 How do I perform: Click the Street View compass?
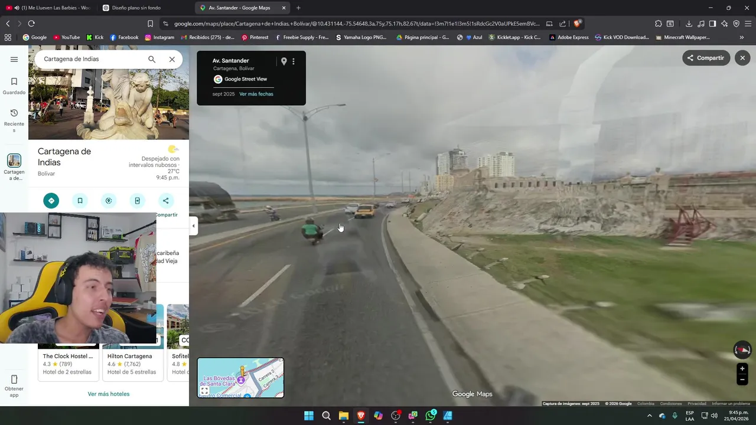(x=742, y=350)
